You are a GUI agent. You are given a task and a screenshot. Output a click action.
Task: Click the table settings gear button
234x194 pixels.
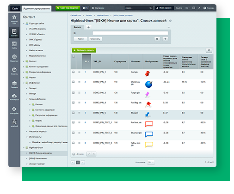click(209, 50)
